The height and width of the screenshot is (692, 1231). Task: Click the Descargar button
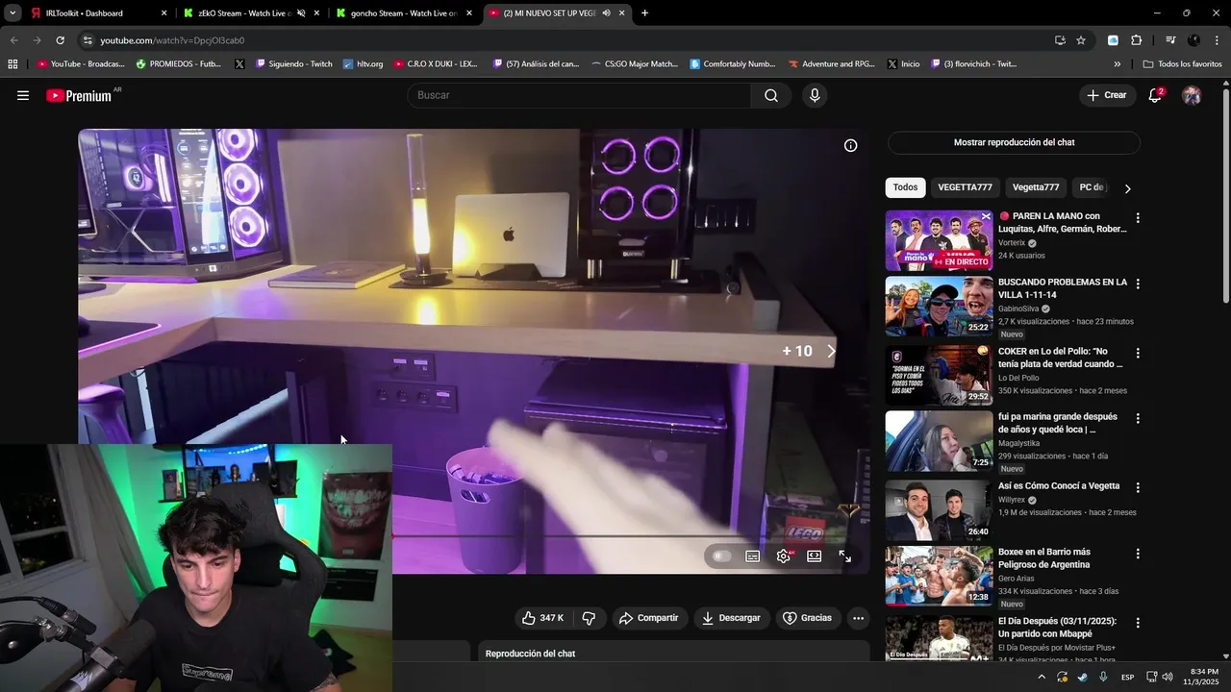pyautogui.click(x=731, y=618)
